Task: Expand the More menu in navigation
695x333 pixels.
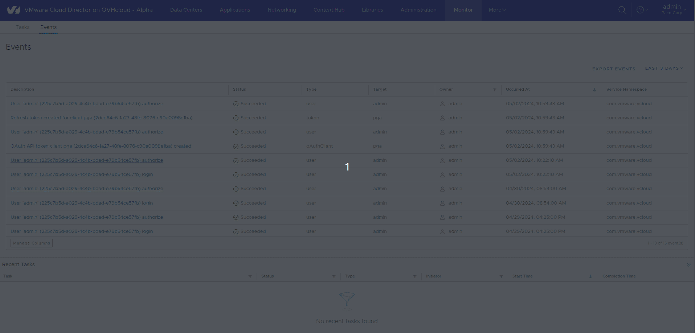Action: point(496,10)
